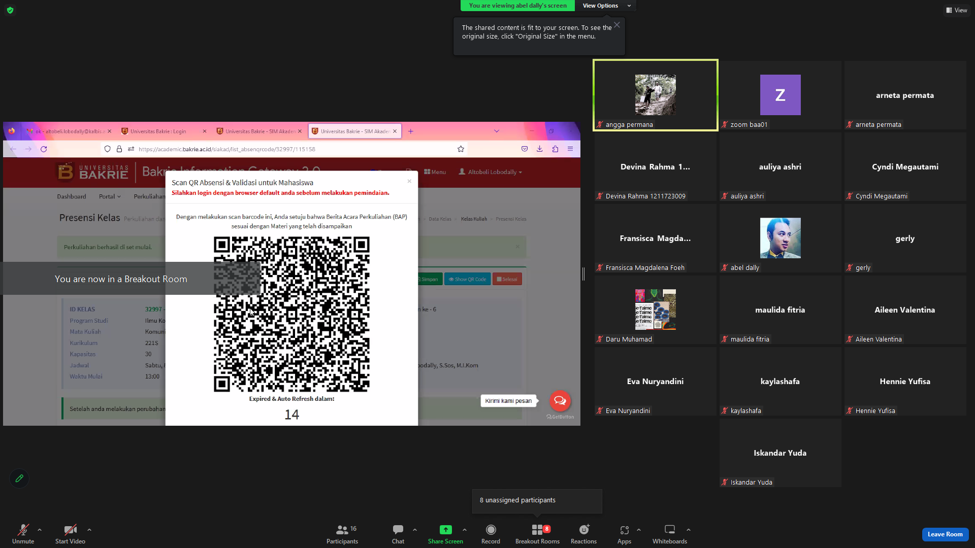Select angga permana video tile
The image size is (975, 548).
[655, 95]
